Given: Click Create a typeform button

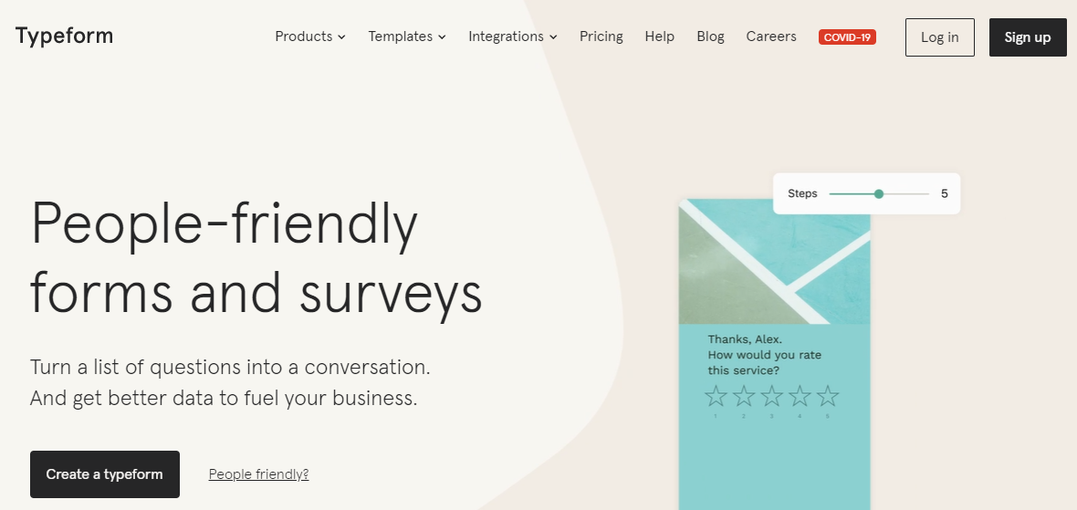Looking at the screenshot, I should click(104, 474).
